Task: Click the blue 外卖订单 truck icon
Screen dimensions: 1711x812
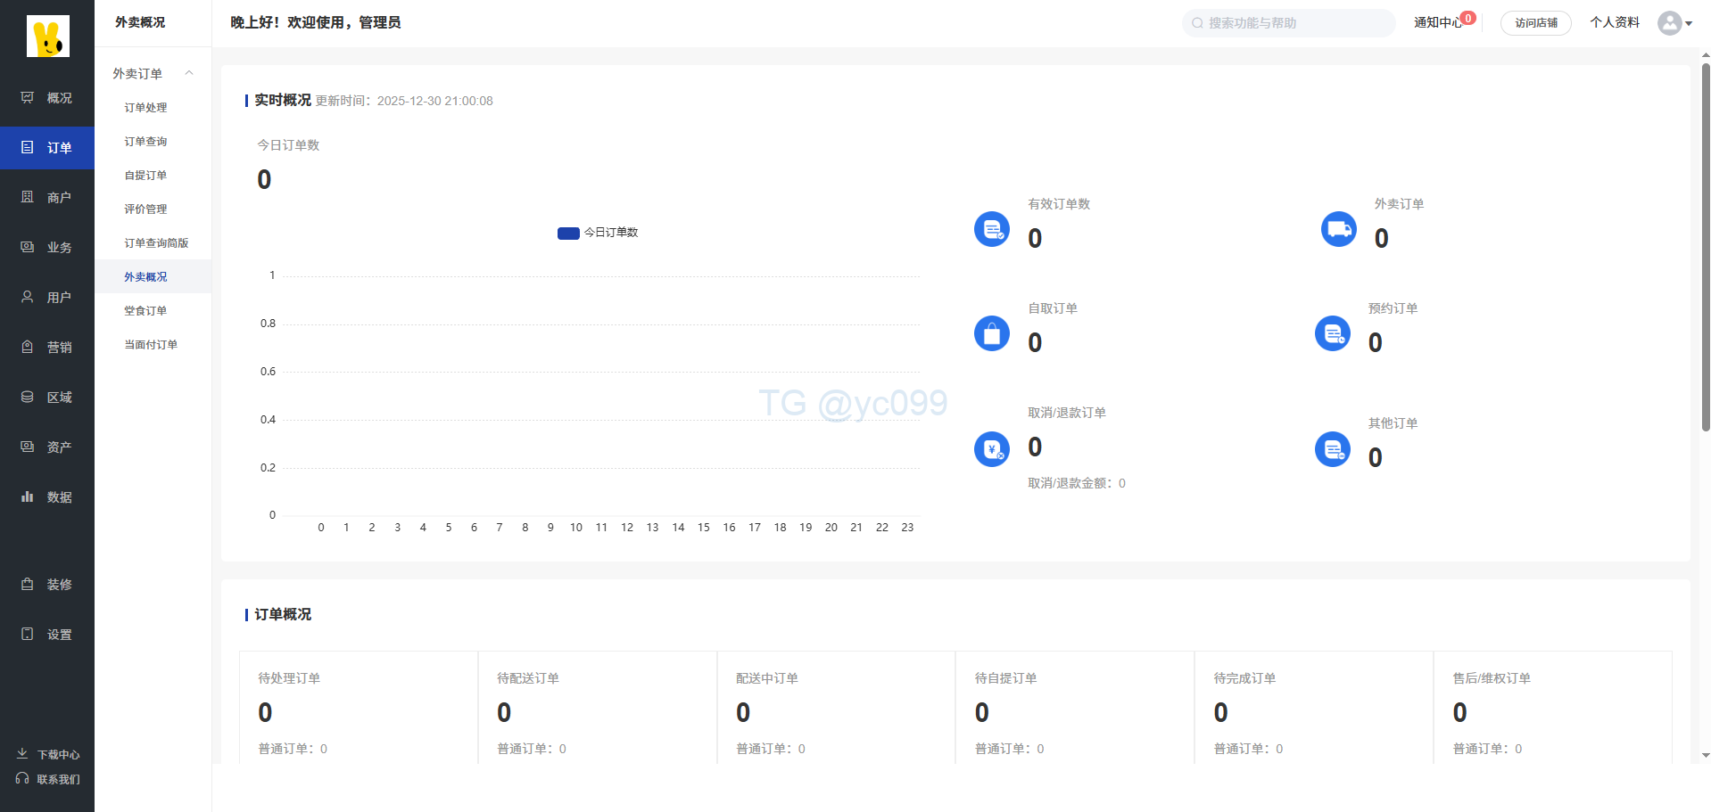Action: 1338,229
